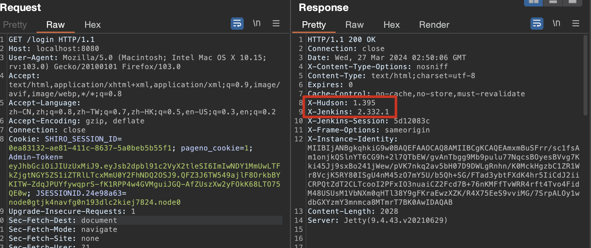This screenshot has width=591, height=248.
Task: Open the Response Render tab
Action: point(434,25)
